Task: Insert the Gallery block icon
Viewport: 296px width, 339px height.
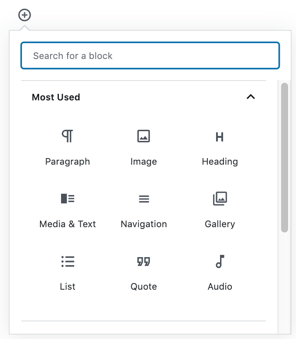Action: 220,199
